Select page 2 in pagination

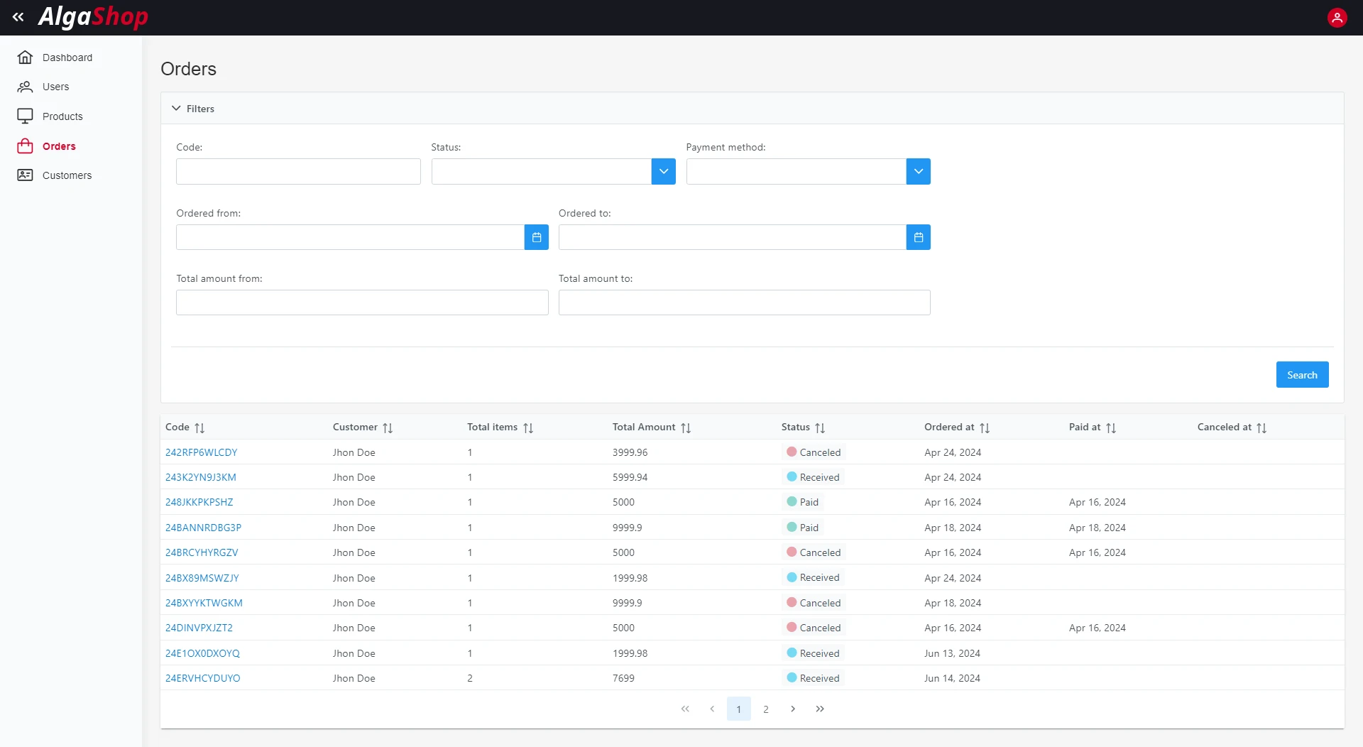(765, 709)
